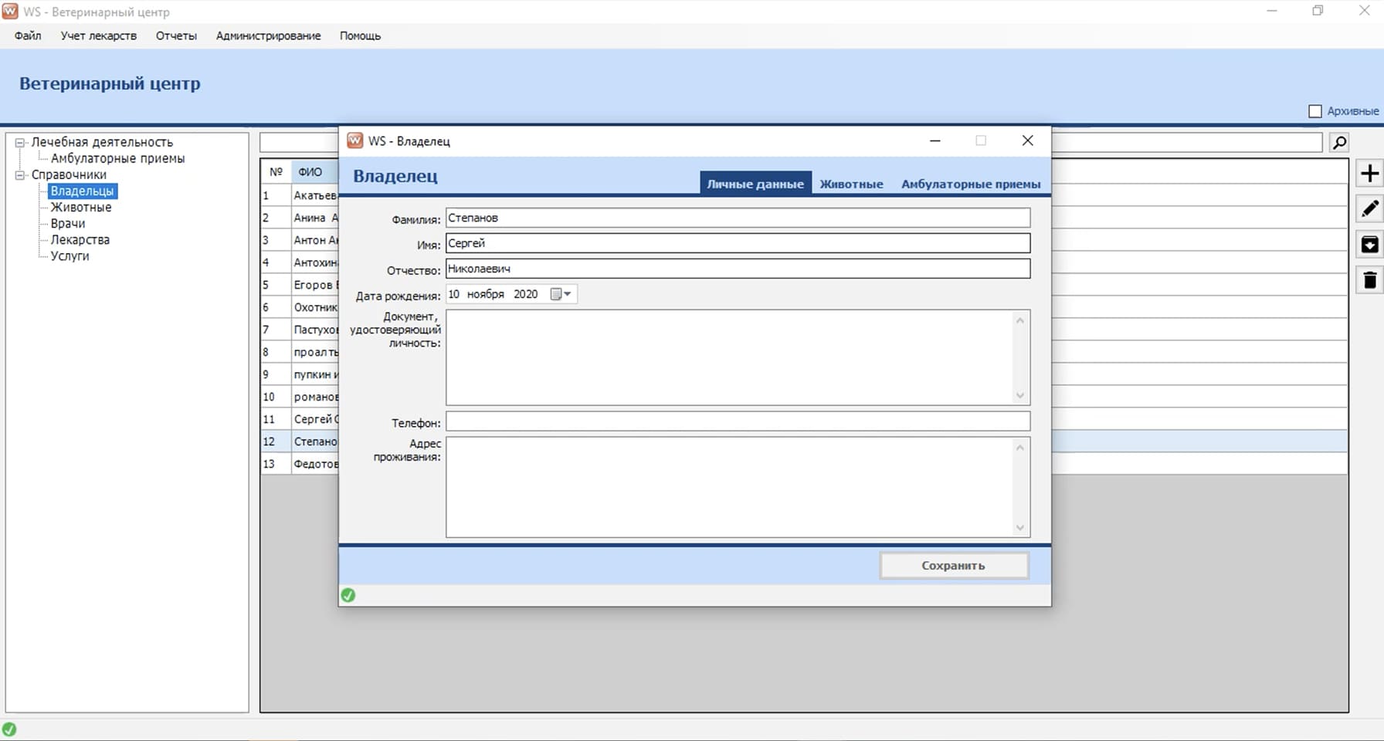This screenshot has height=741, width=1384.
Task: Open the Амбулаторные приемы tab in dialog
Action: coord(971,184)
